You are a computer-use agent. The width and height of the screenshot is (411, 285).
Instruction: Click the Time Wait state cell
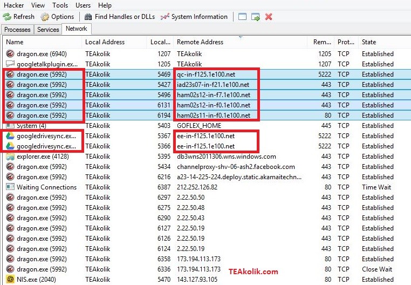(x=376, y=187)
